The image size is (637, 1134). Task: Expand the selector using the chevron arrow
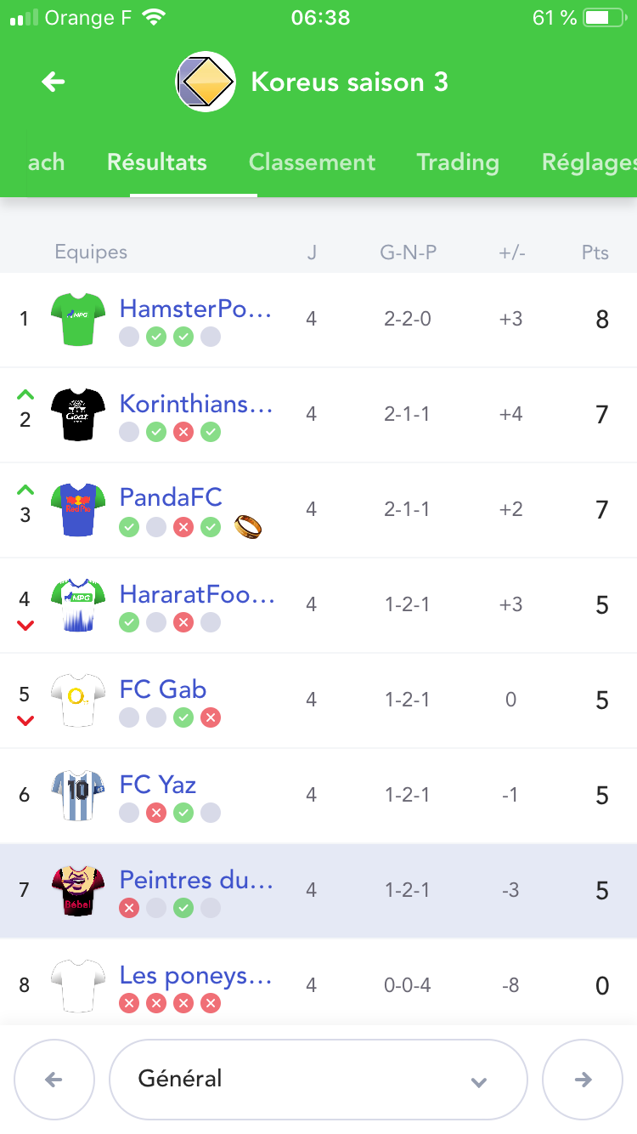pos(479,1081)
